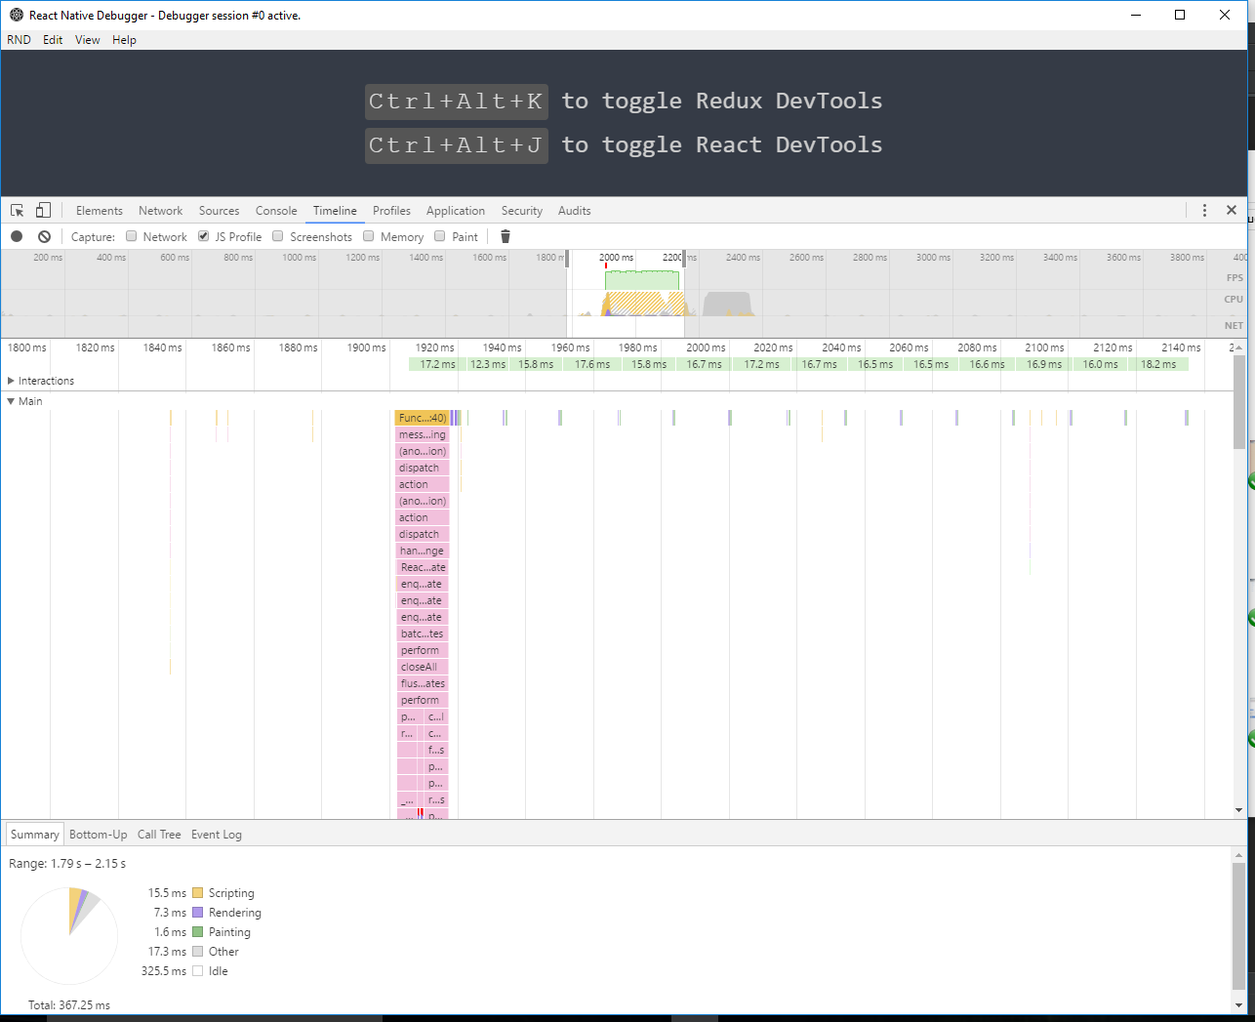This screenshot has height=1022, width=1255.
Task: Click the flame chart scroll-up arrow
Action: 1239,347
